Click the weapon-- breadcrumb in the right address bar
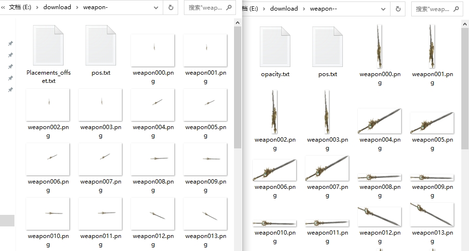The width and height of the screenshot is (469, 251). 323,9
